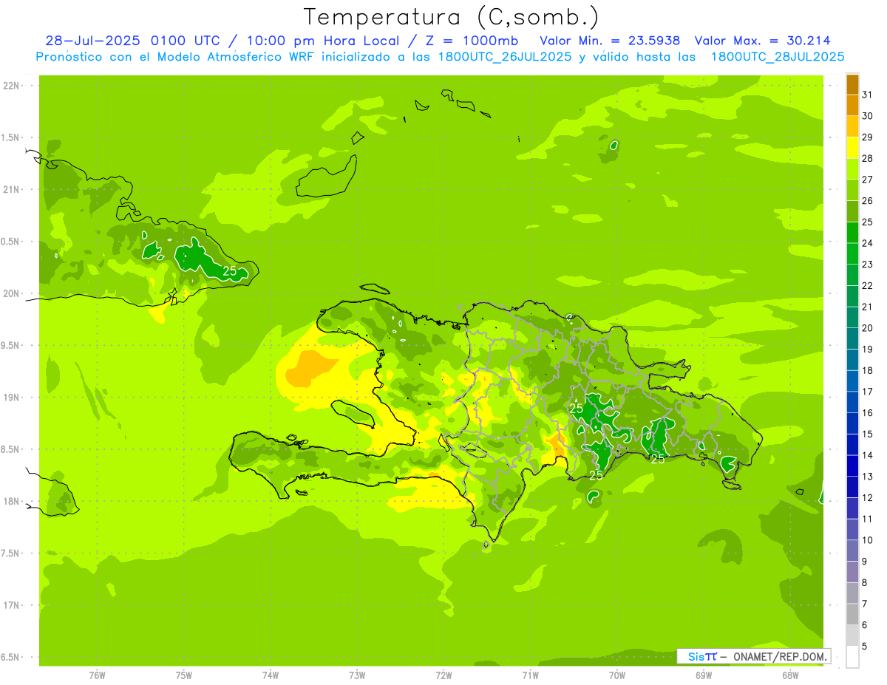887x685 pixels.
Task: Click the '18N' latitude axis label
Action: click(13, 502)
